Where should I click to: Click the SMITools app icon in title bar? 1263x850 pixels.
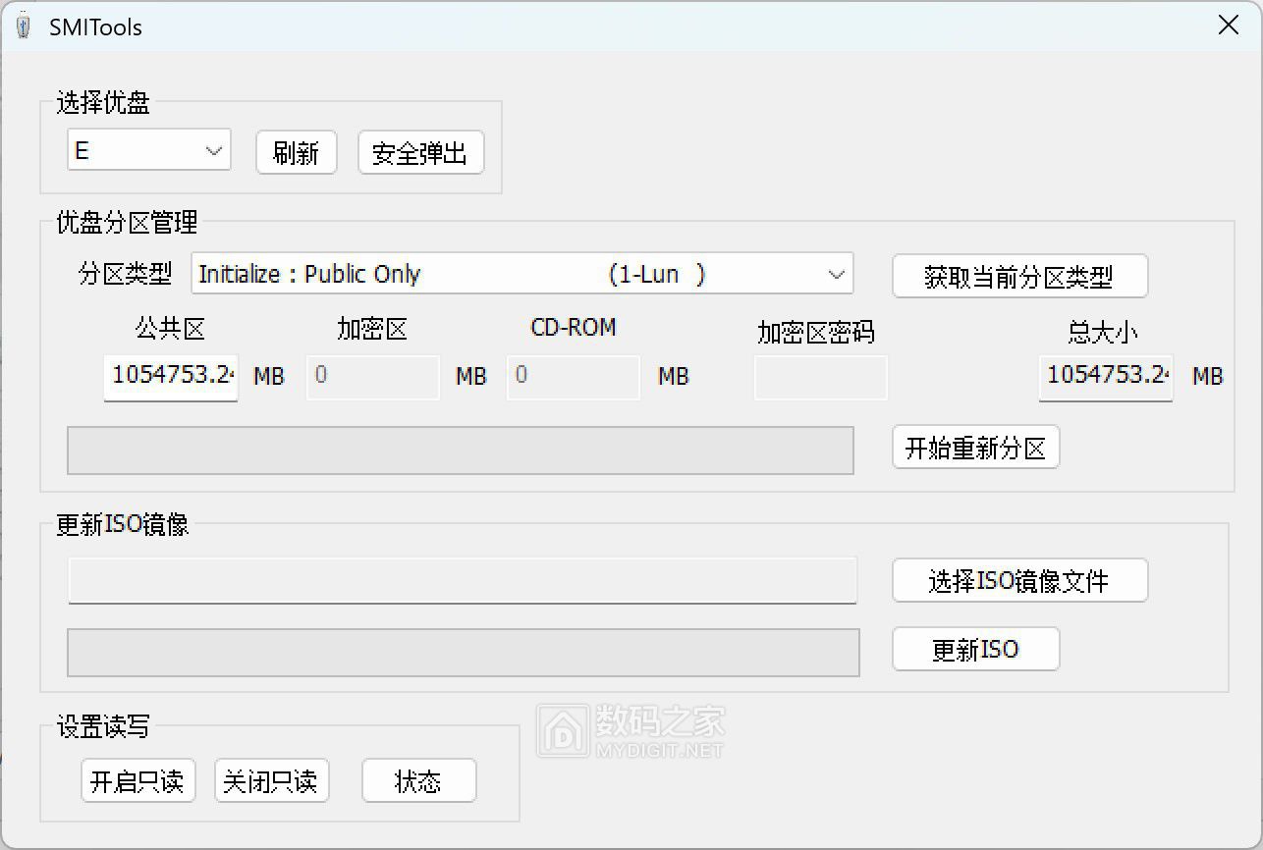point(24,27)
